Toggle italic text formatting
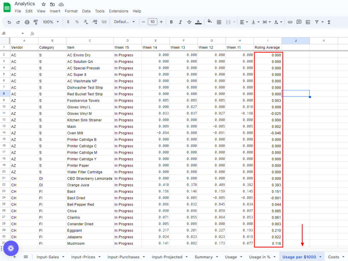The height and width of the screenshot is (261, 348). click(x=180, y=22)
